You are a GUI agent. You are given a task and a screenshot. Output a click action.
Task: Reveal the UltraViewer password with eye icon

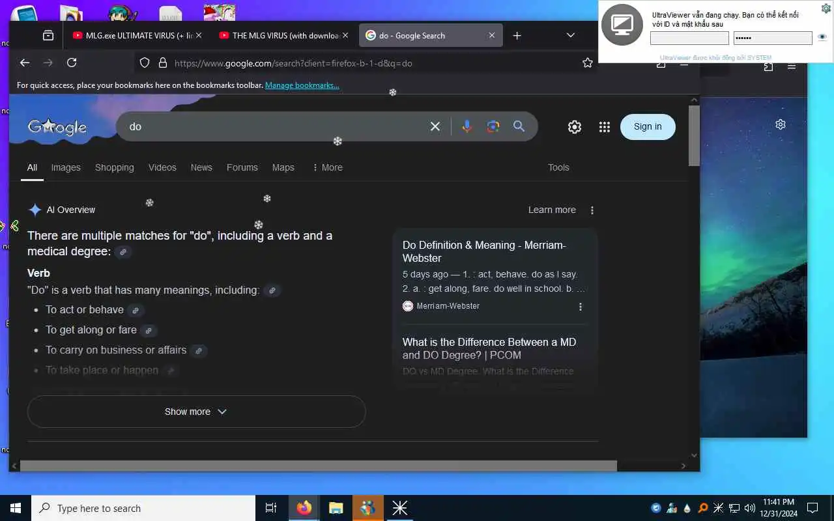(822, 38)
